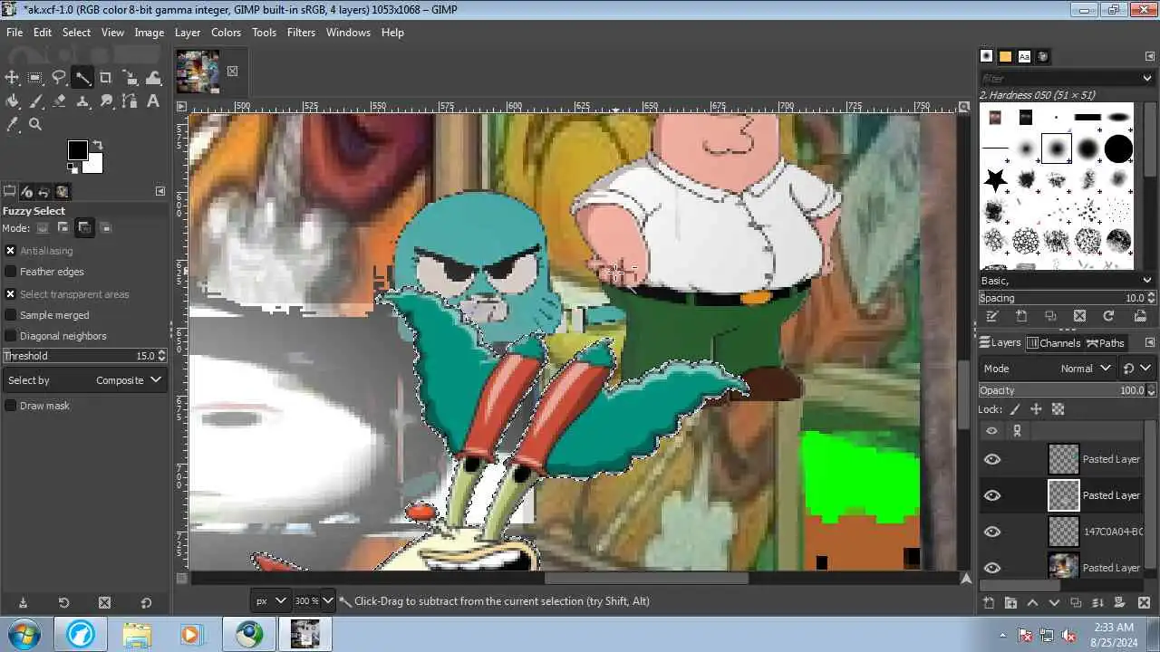Image resolution: width=1160 pixels, height=652 pixels.
Task: Select the Paths tool
Action: coord(130,101)
